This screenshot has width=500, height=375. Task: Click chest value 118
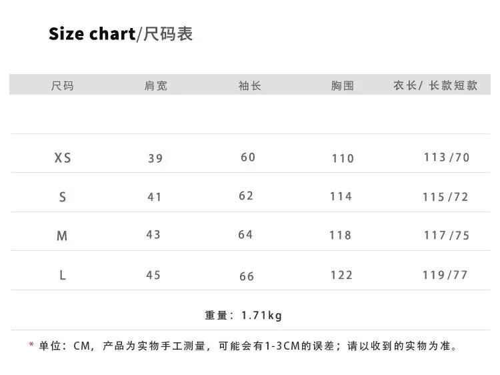tap(341, 236)
